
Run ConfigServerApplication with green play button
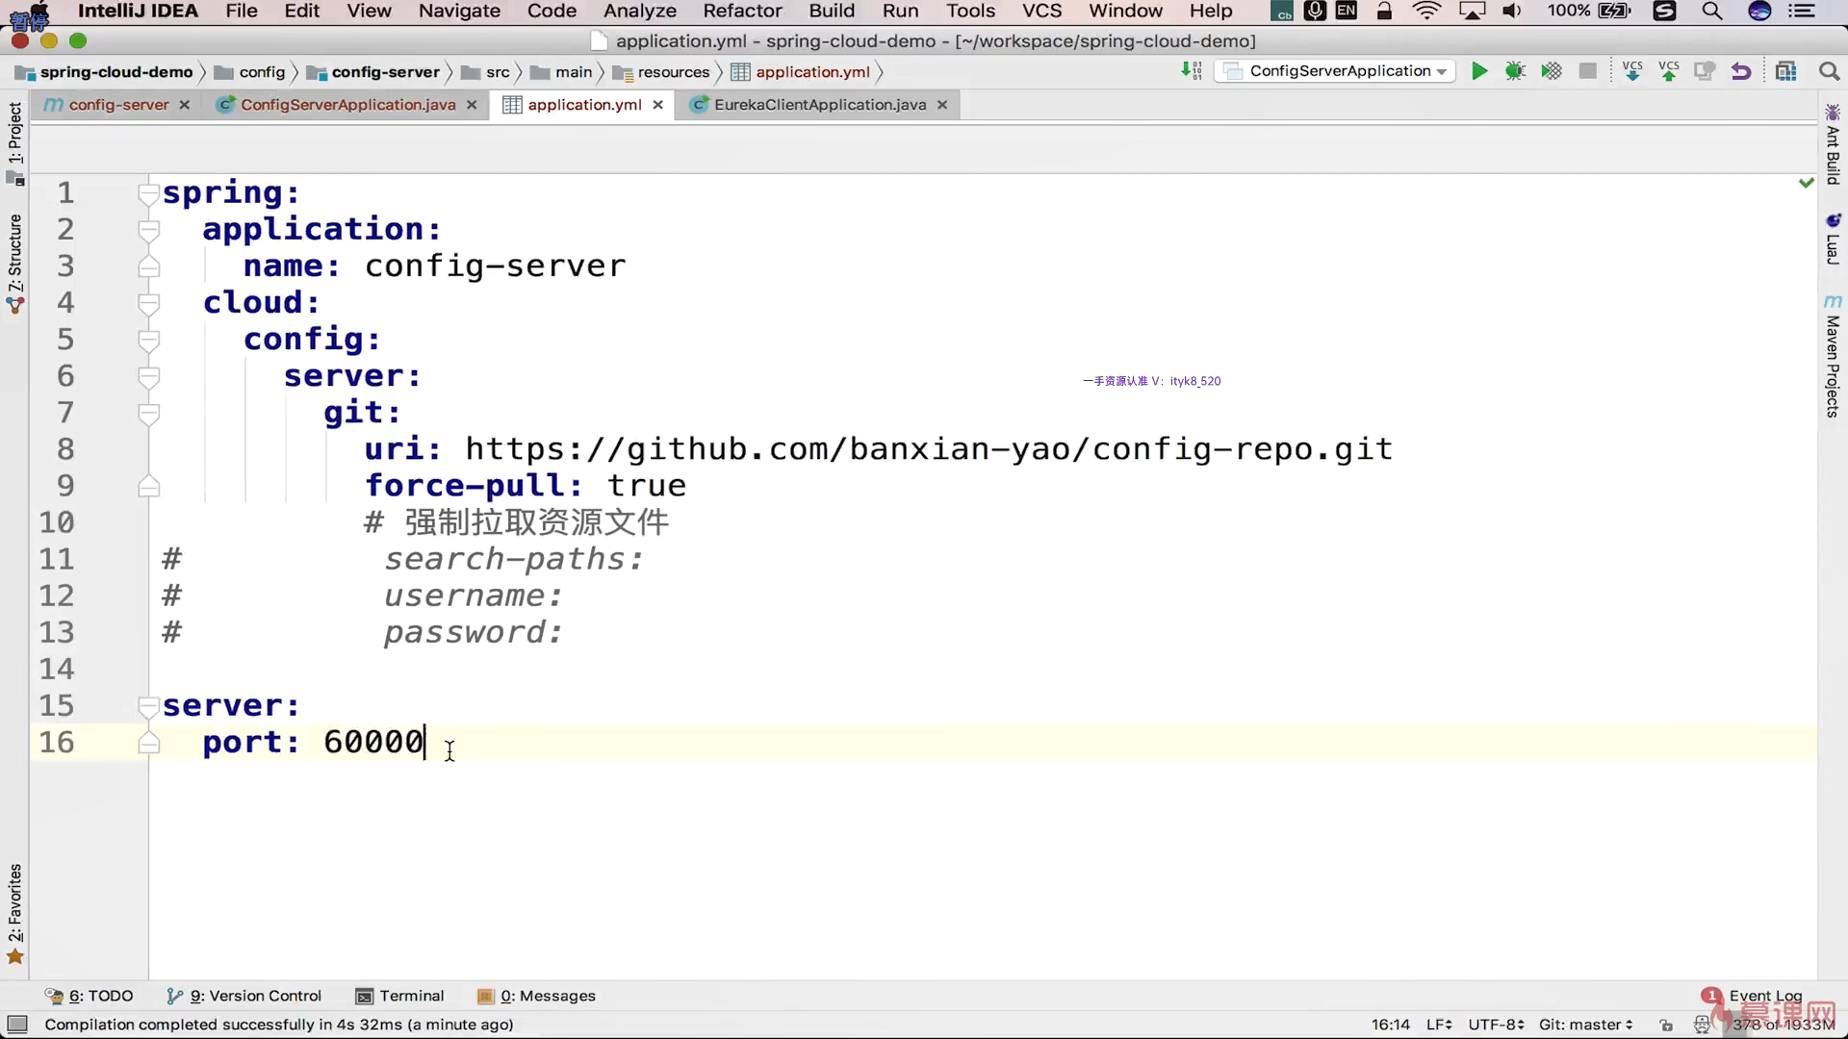(x=1479, y=71)
